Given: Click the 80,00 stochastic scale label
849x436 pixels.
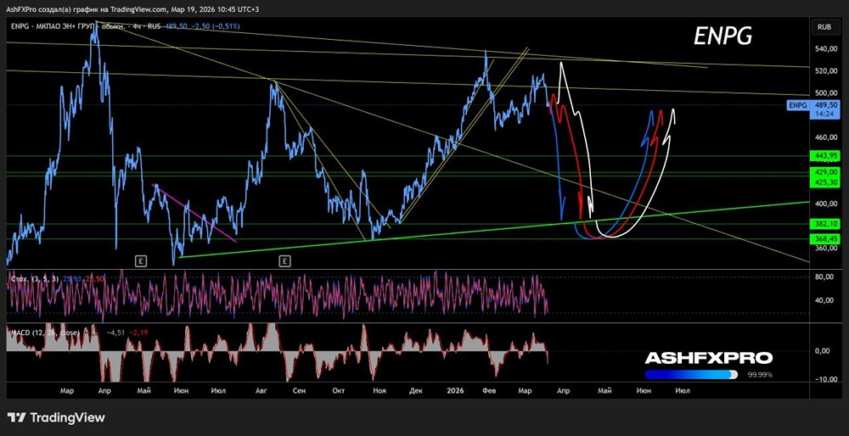Looking at the screenshot, I should (825, 277).
